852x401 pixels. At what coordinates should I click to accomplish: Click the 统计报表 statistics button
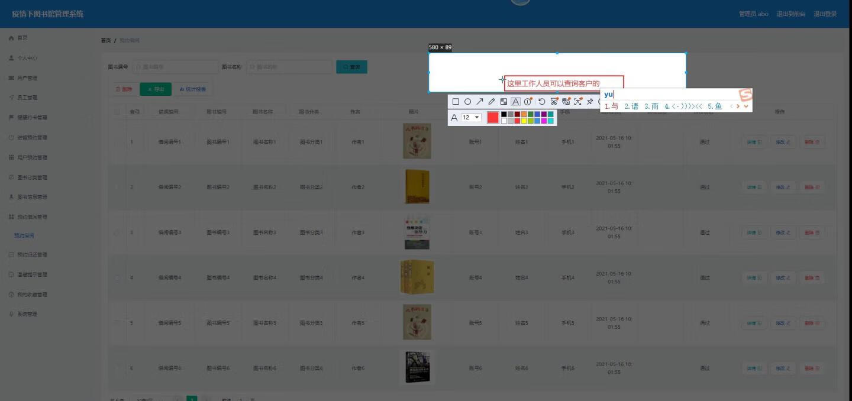point(192,89)
